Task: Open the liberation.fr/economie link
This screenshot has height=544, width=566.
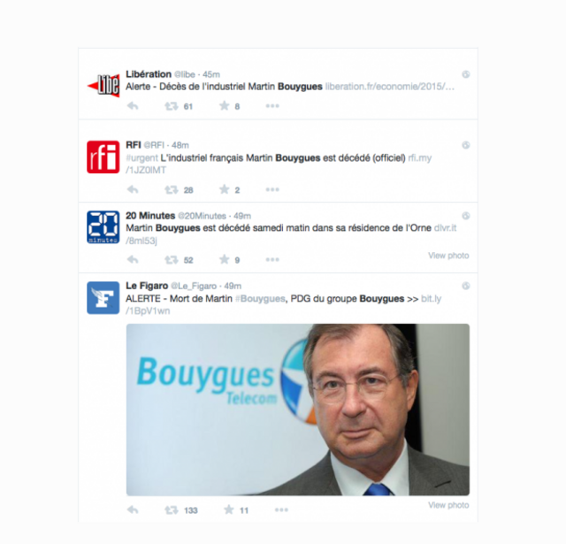Action: 389,87
